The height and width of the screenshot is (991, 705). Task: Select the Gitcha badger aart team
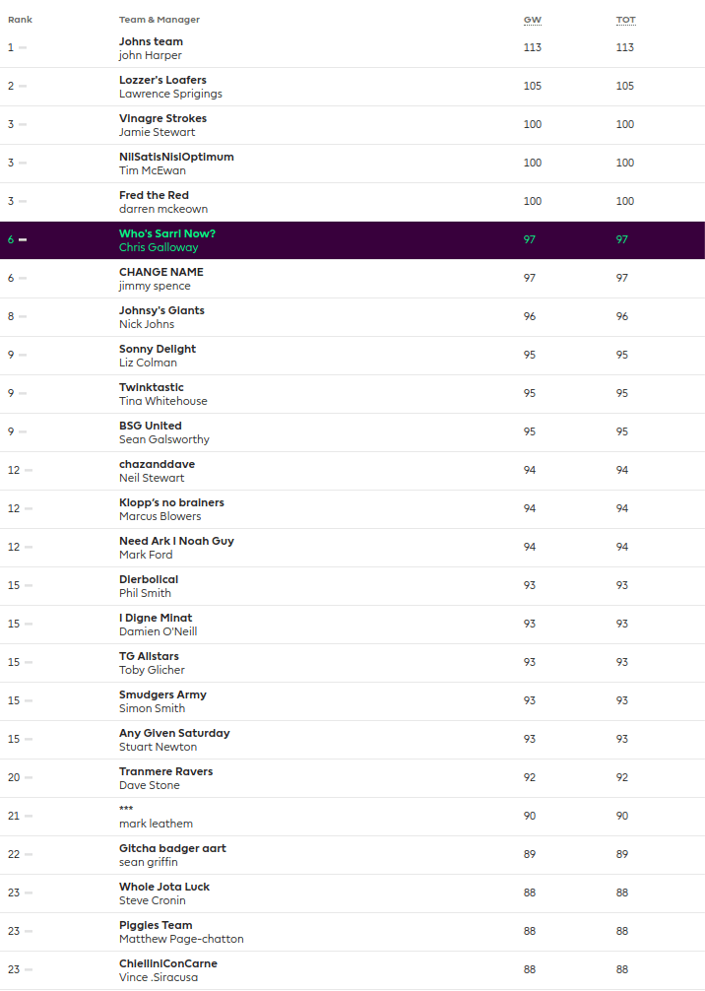[x=172, y=848]
